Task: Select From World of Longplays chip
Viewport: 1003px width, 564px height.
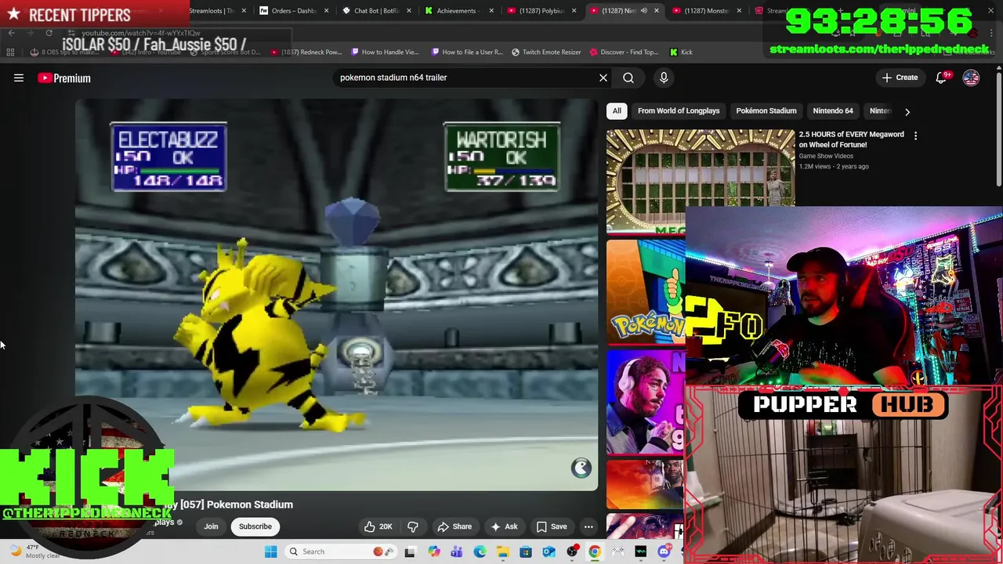Action: coord(679,111)
